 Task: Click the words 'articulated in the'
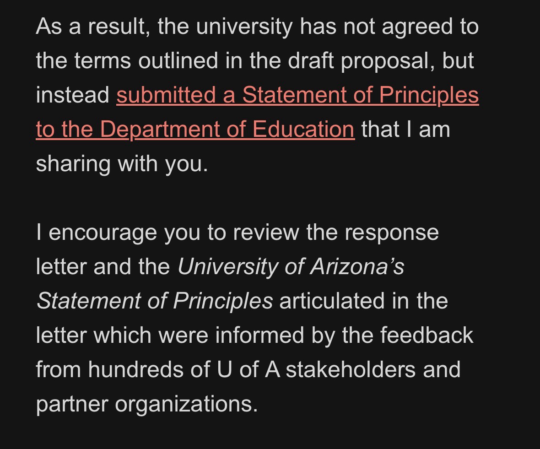tap(363, 301)
